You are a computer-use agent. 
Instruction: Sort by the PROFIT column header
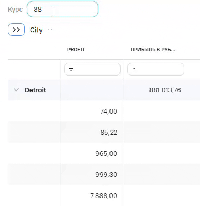point(76,50)
